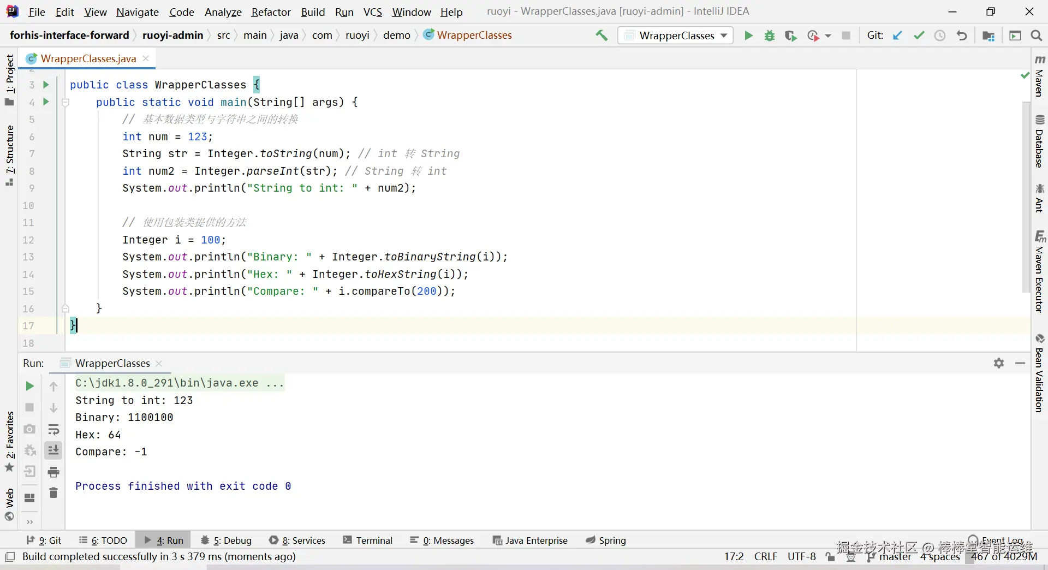The image size is (1048, 570).
Task: Open the 5: Debug tool tab
Action: coord(227,541)
